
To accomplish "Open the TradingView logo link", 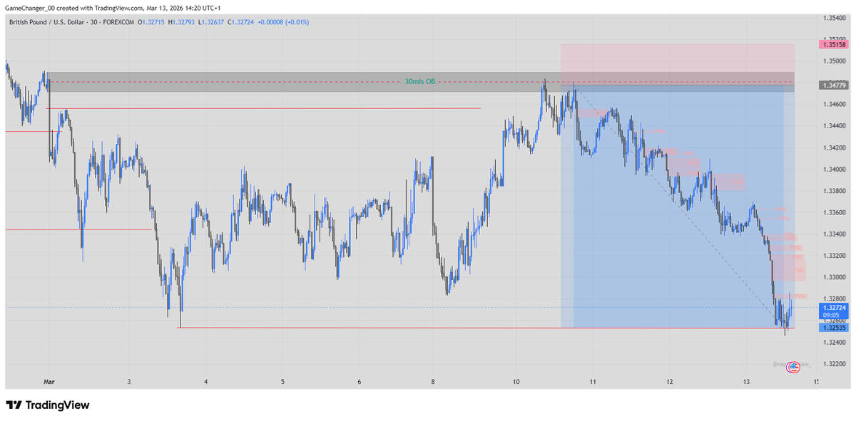I will coord(48,405).
